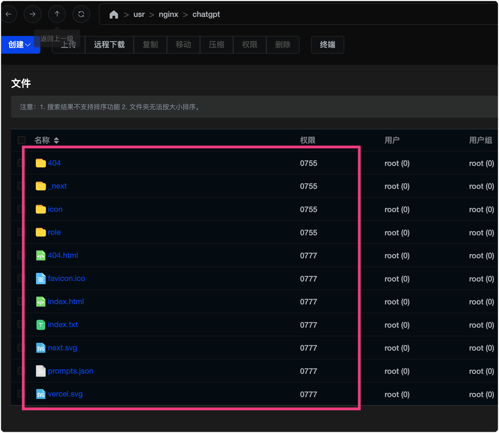Click the 压缩 toolbar button
Viewport: 499px width, 433px height.
pos(217,45)
